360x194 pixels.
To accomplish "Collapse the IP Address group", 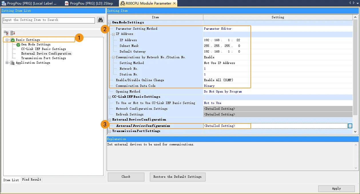I will click(114, 34).
